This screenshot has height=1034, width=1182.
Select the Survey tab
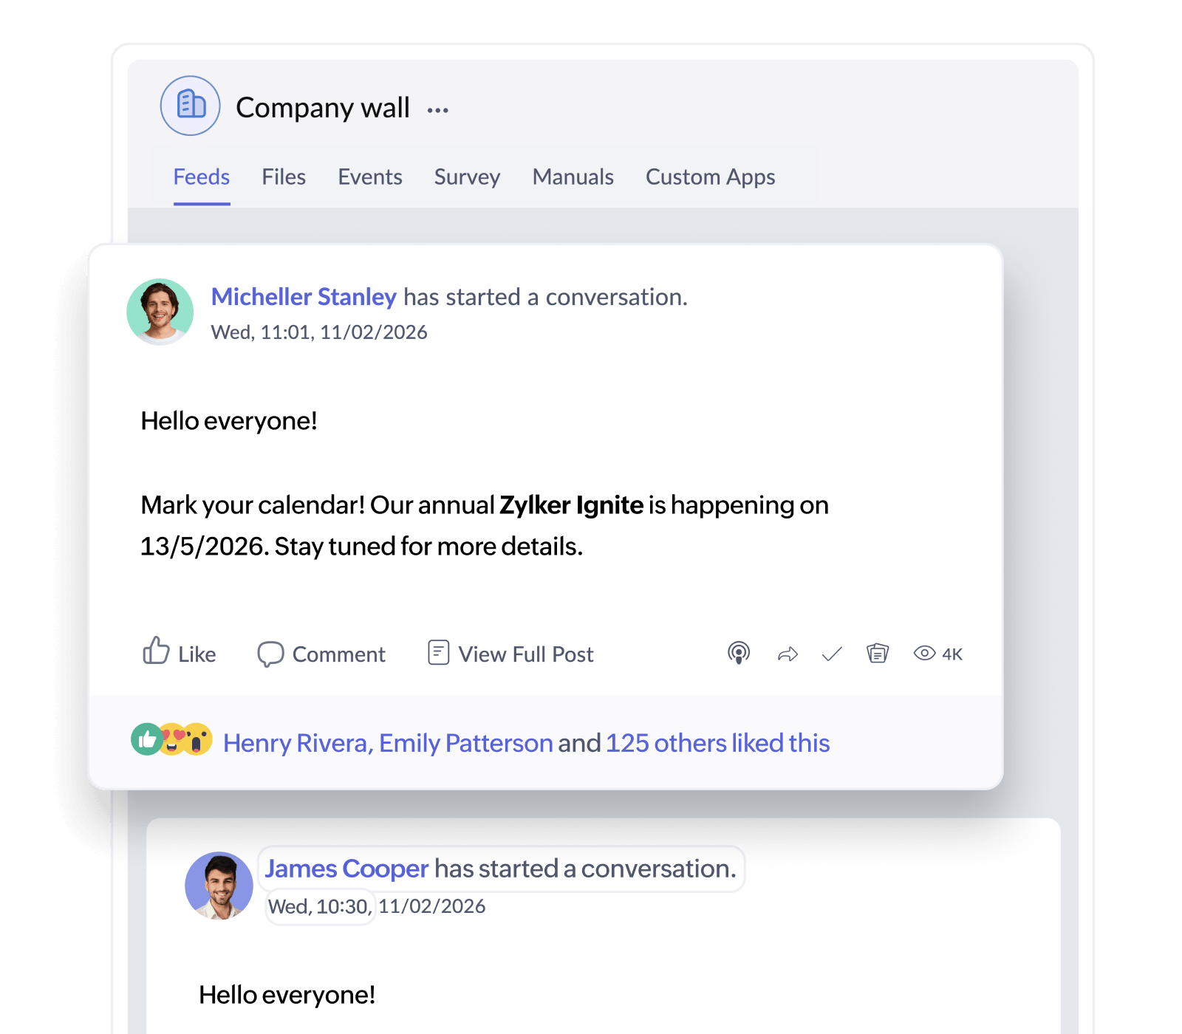point(467,177)
